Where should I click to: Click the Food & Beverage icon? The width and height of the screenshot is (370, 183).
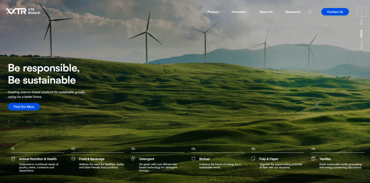[x=73, y=159]
